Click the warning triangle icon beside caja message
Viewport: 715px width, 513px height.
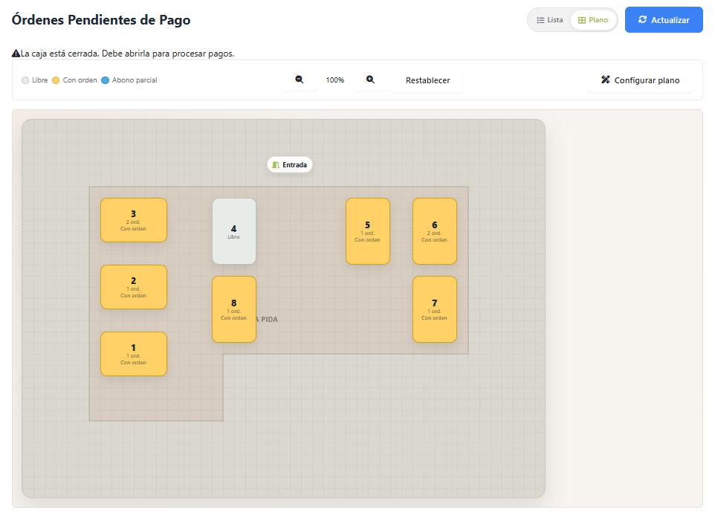coord(16,54)
